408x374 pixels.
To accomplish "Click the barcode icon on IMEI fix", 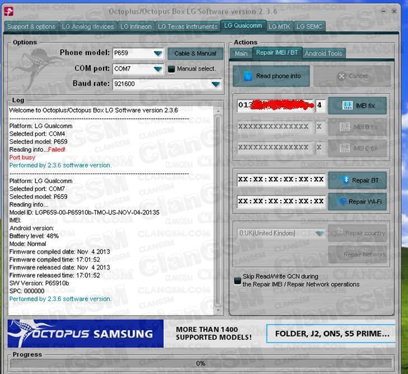I will pyautogui.click(x=348, y=105).
